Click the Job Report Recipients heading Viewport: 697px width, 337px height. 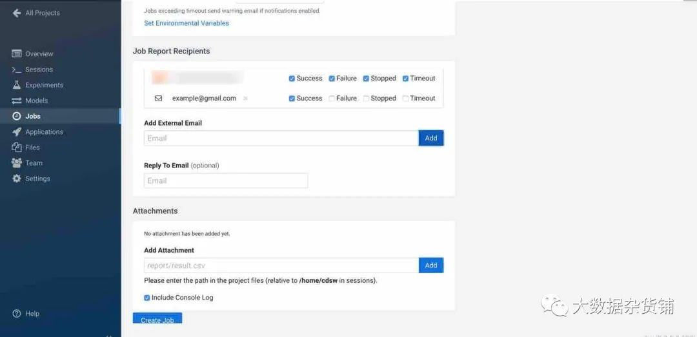[x=171, y=51]
